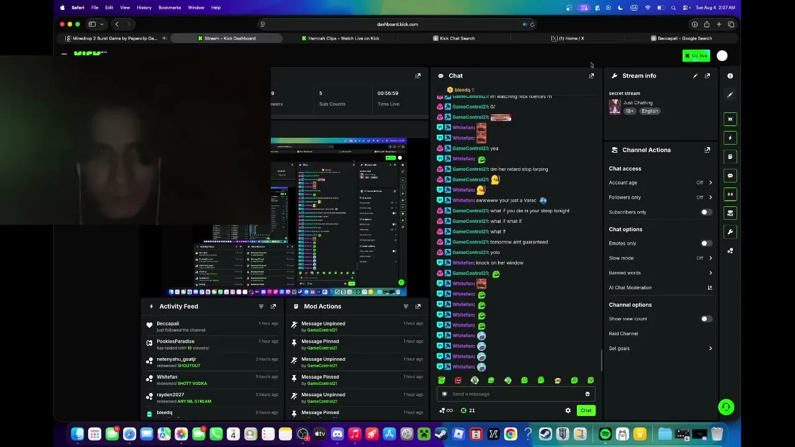The width and height of the screenshot is (795, 447).
Task: Go back using Safari back arrow
Action: [117, 24]
